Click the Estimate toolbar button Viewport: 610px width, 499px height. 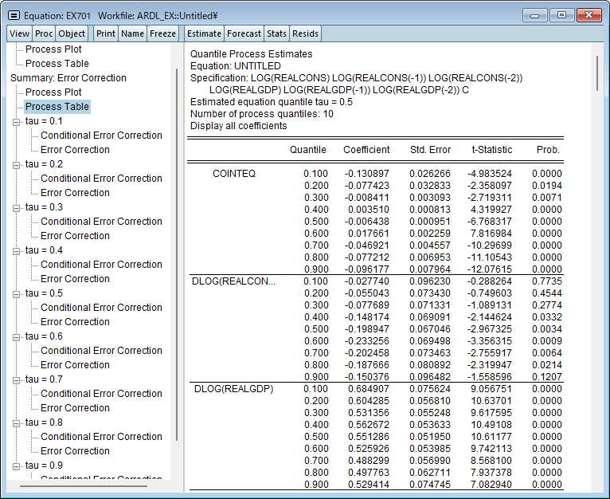(204, 33)
